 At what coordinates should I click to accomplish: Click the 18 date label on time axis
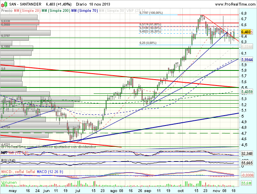point(233,191)
